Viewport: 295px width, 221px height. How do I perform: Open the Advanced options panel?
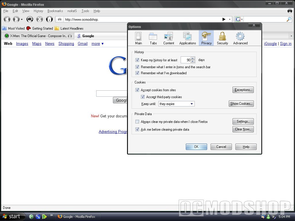[x=240, y=38]
